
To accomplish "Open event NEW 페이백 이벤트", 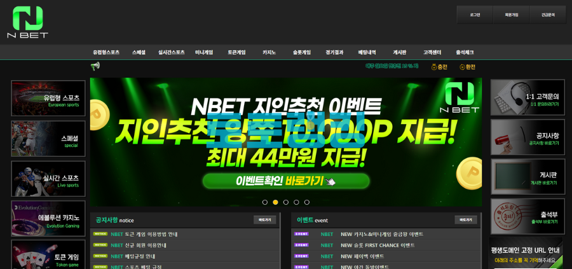I will click(x=362, y=256).
